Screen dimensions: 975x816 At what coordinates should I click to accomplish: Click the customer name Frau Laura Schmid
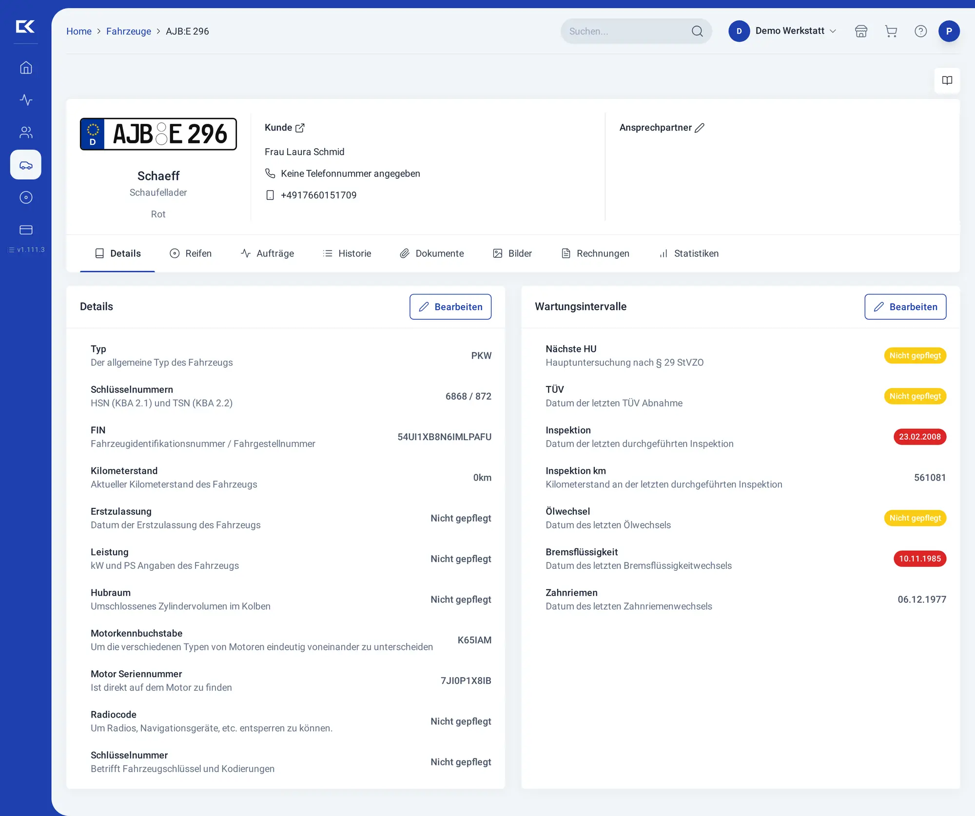(304, 152)
